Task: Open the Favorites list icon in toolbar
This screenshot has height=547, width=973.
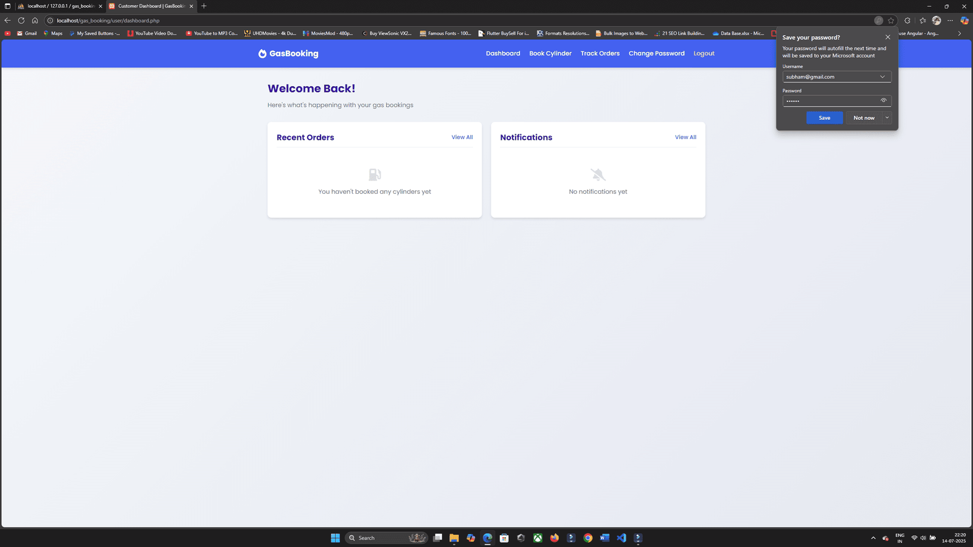Action: coord(923,21)
